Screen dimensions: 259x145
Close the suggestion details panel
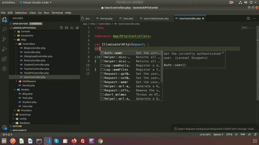coord(223,53)
